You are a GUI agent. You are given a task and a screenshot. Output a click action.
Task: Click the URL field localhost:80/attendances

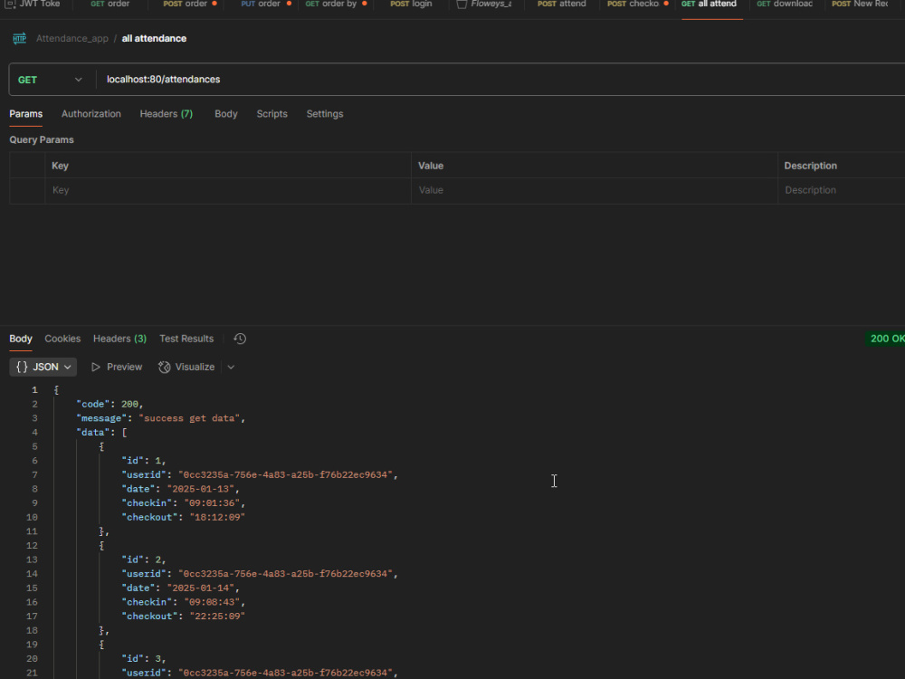tap(163, 80)
